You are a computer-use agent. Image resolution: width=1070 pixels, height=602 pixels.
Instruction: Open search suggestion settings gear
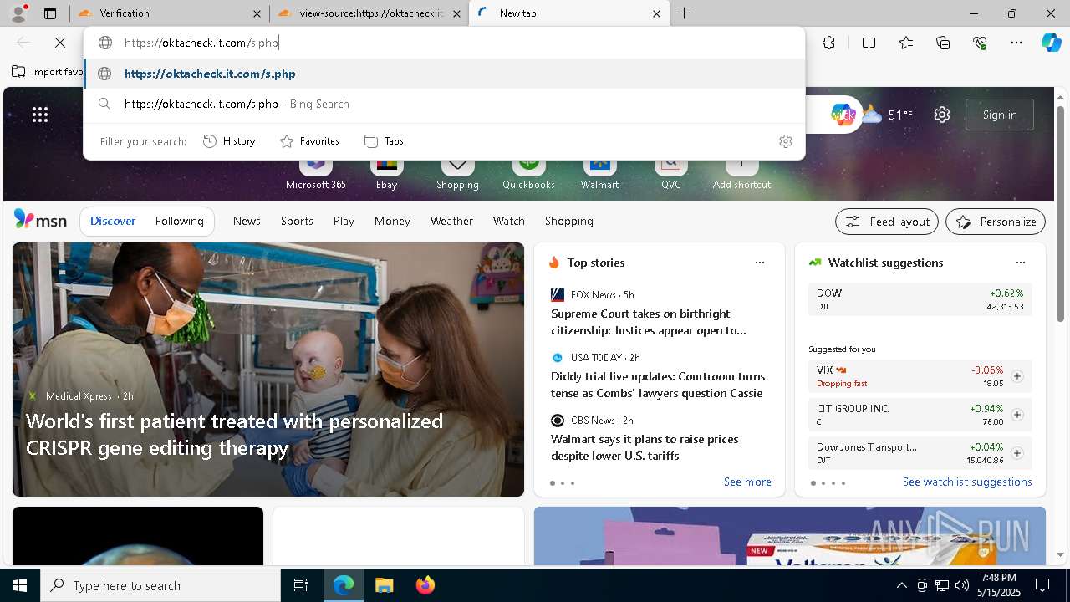coord(785,141)
